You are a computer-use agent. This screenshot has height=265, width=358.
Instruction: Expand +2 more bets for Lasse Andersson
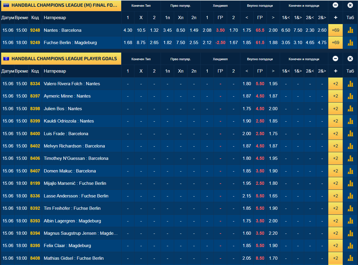point(335,196)
